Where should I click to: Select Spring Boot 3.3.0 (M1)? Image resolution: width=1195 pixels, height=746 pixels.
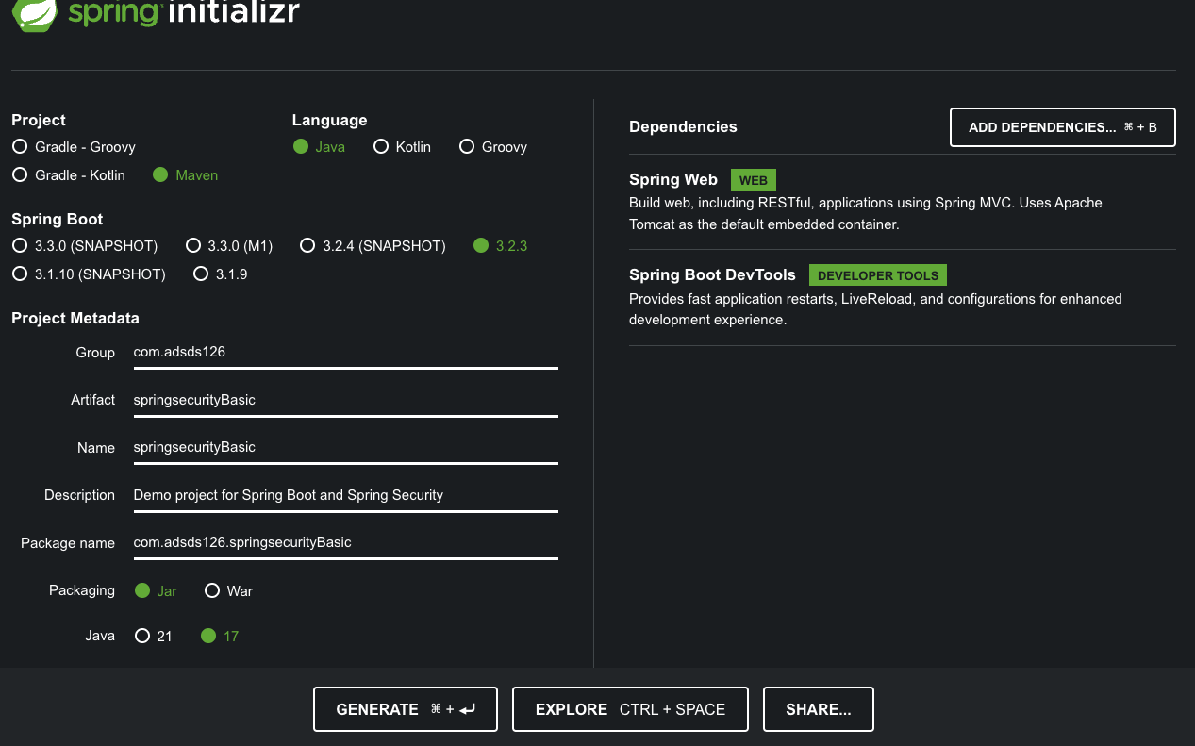coord(229,246)
